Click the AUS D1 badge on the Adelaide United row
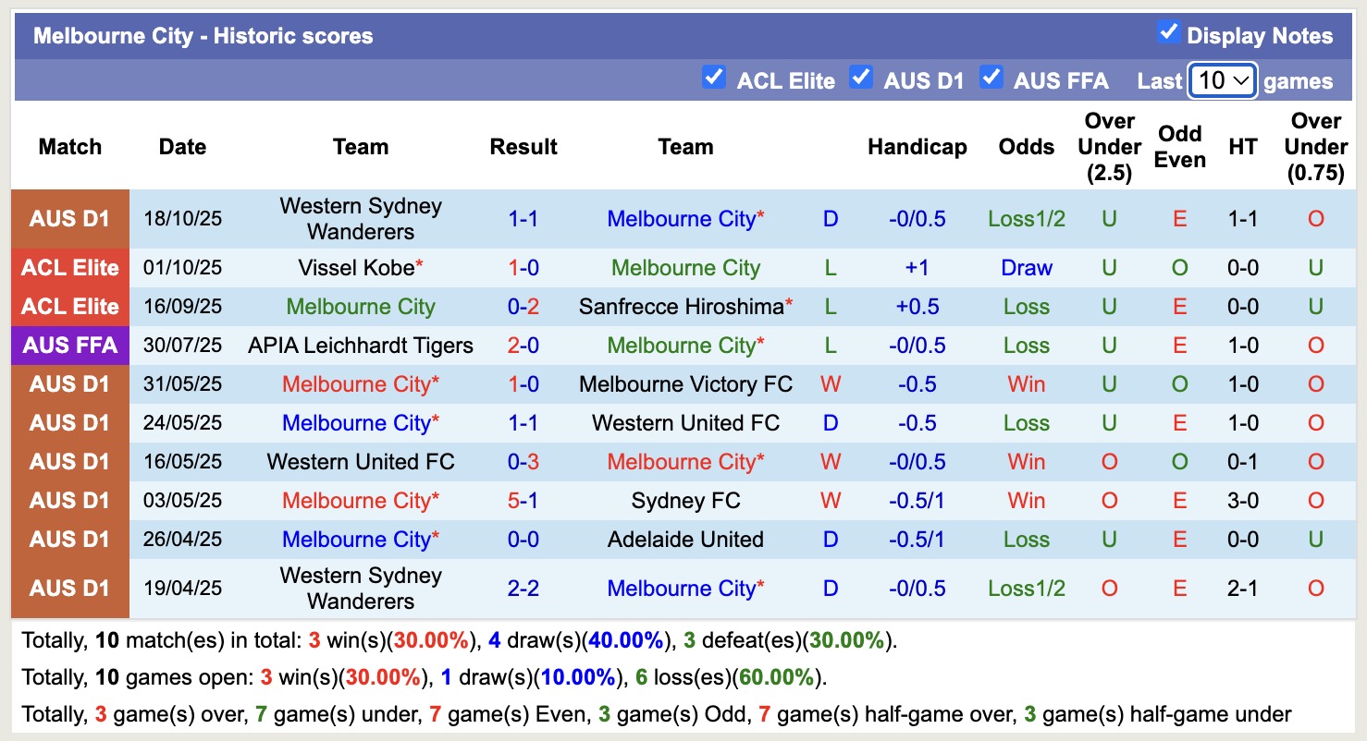The image size is (1367, 741). tap(69, 540)
